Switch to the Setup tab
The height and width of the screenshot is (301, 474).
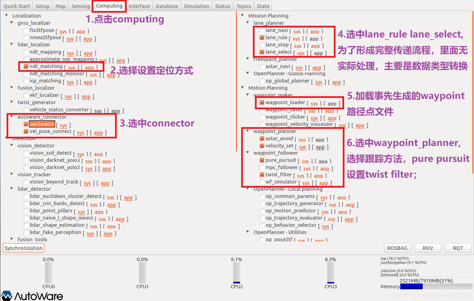42,6
